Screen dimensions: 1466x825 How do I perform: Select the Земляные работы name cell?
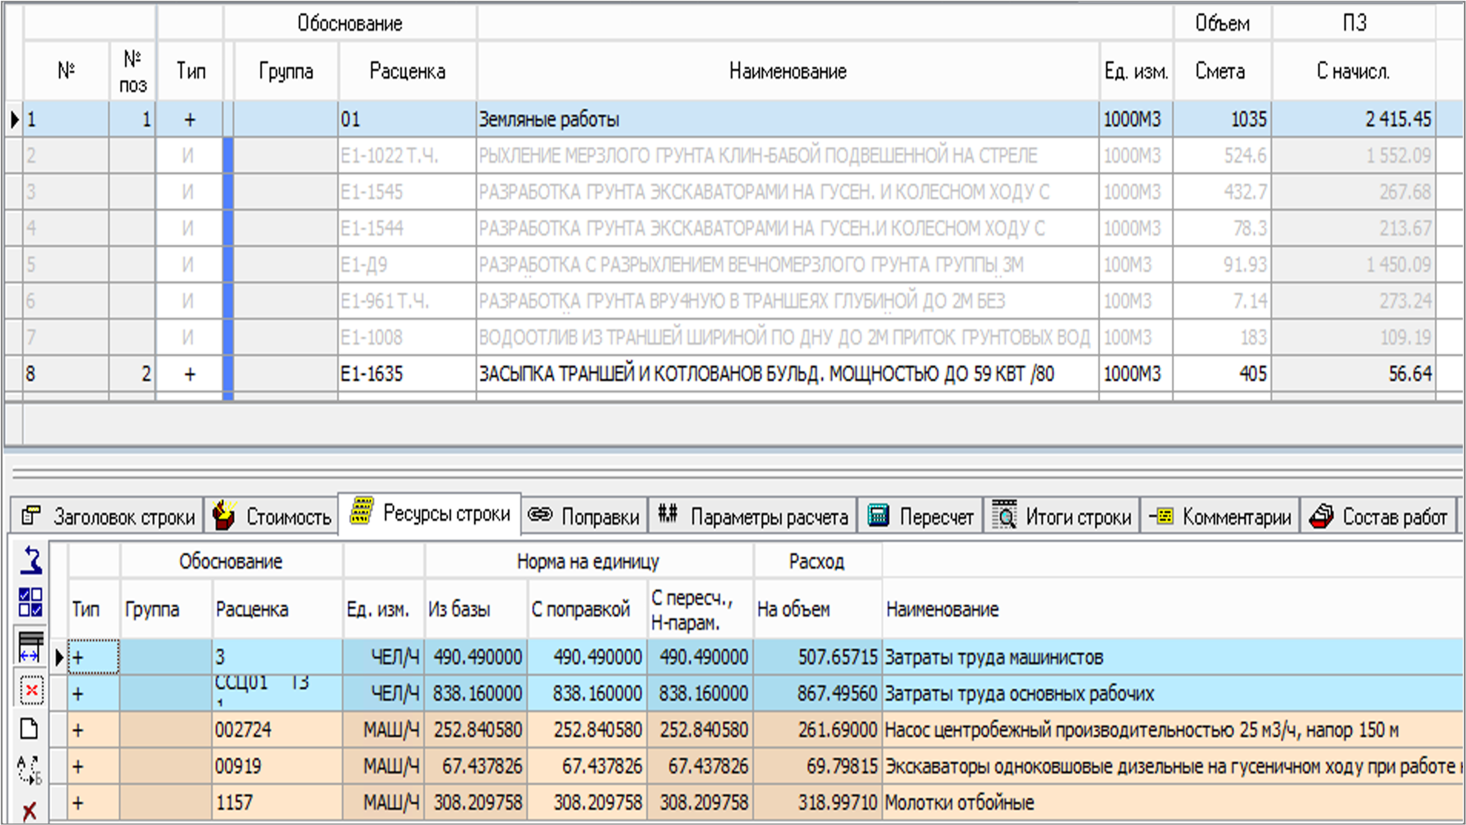(788, 120)
